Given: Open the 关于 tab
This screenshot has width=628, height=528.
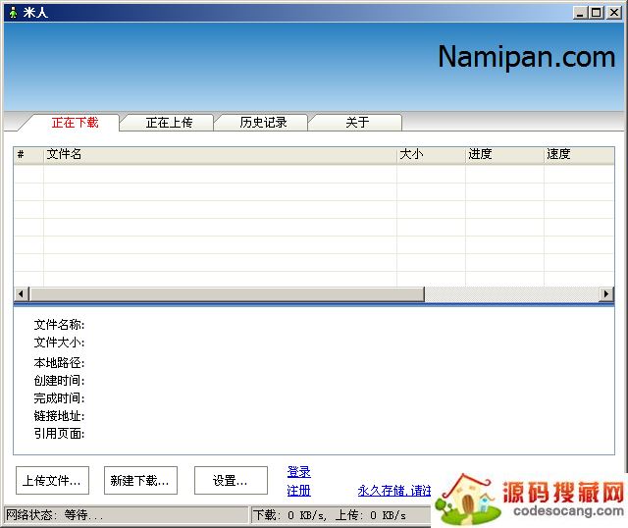Looking at the screenshot, I should click(357, 123).
